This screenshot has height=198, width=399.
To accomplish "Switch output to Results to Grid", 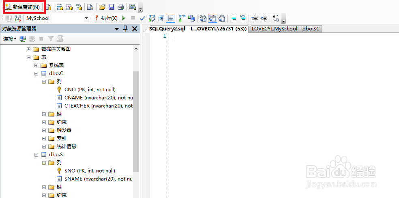I will 212,18.
